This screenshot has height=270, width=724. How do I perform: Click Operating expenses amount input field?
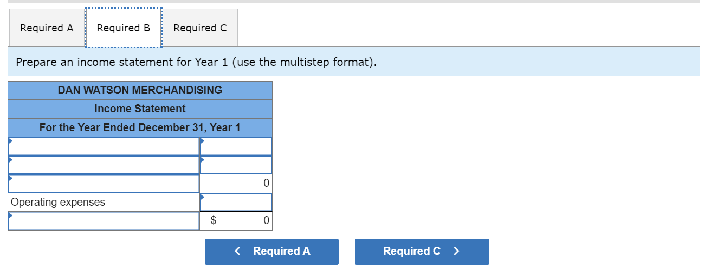236,202
